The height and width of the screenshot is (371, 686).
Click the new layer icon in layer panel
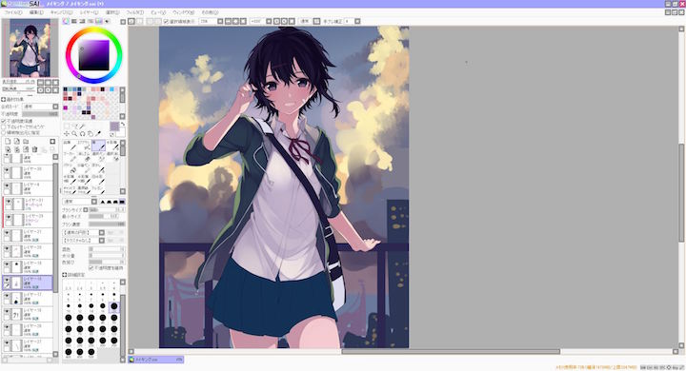point(8,142)
